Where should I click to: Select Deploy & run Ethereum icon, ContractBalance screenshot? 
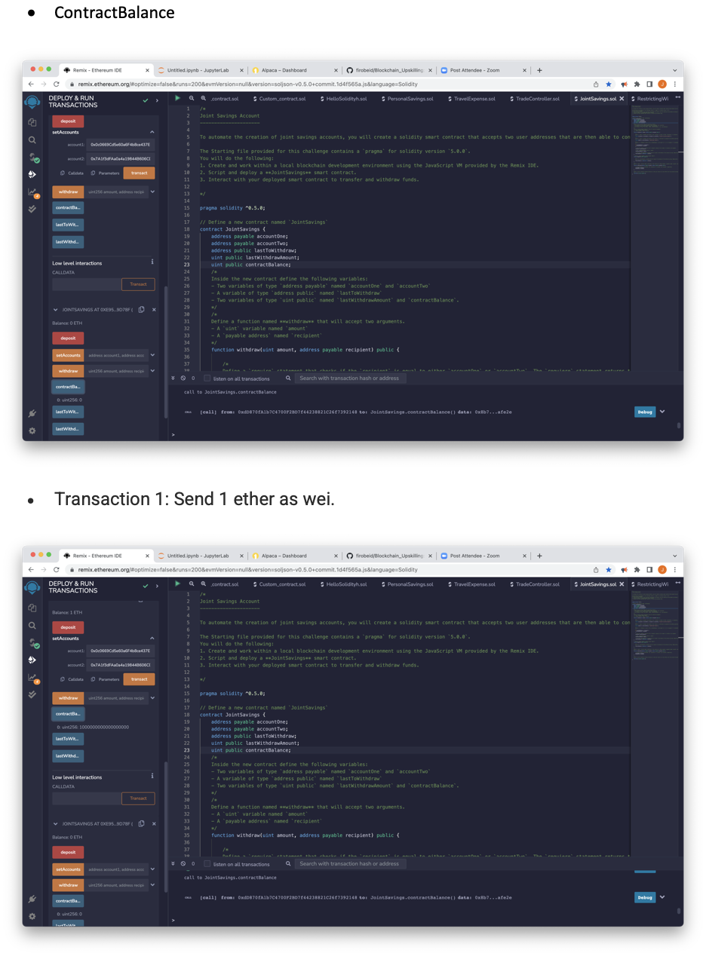coord(32,174)
